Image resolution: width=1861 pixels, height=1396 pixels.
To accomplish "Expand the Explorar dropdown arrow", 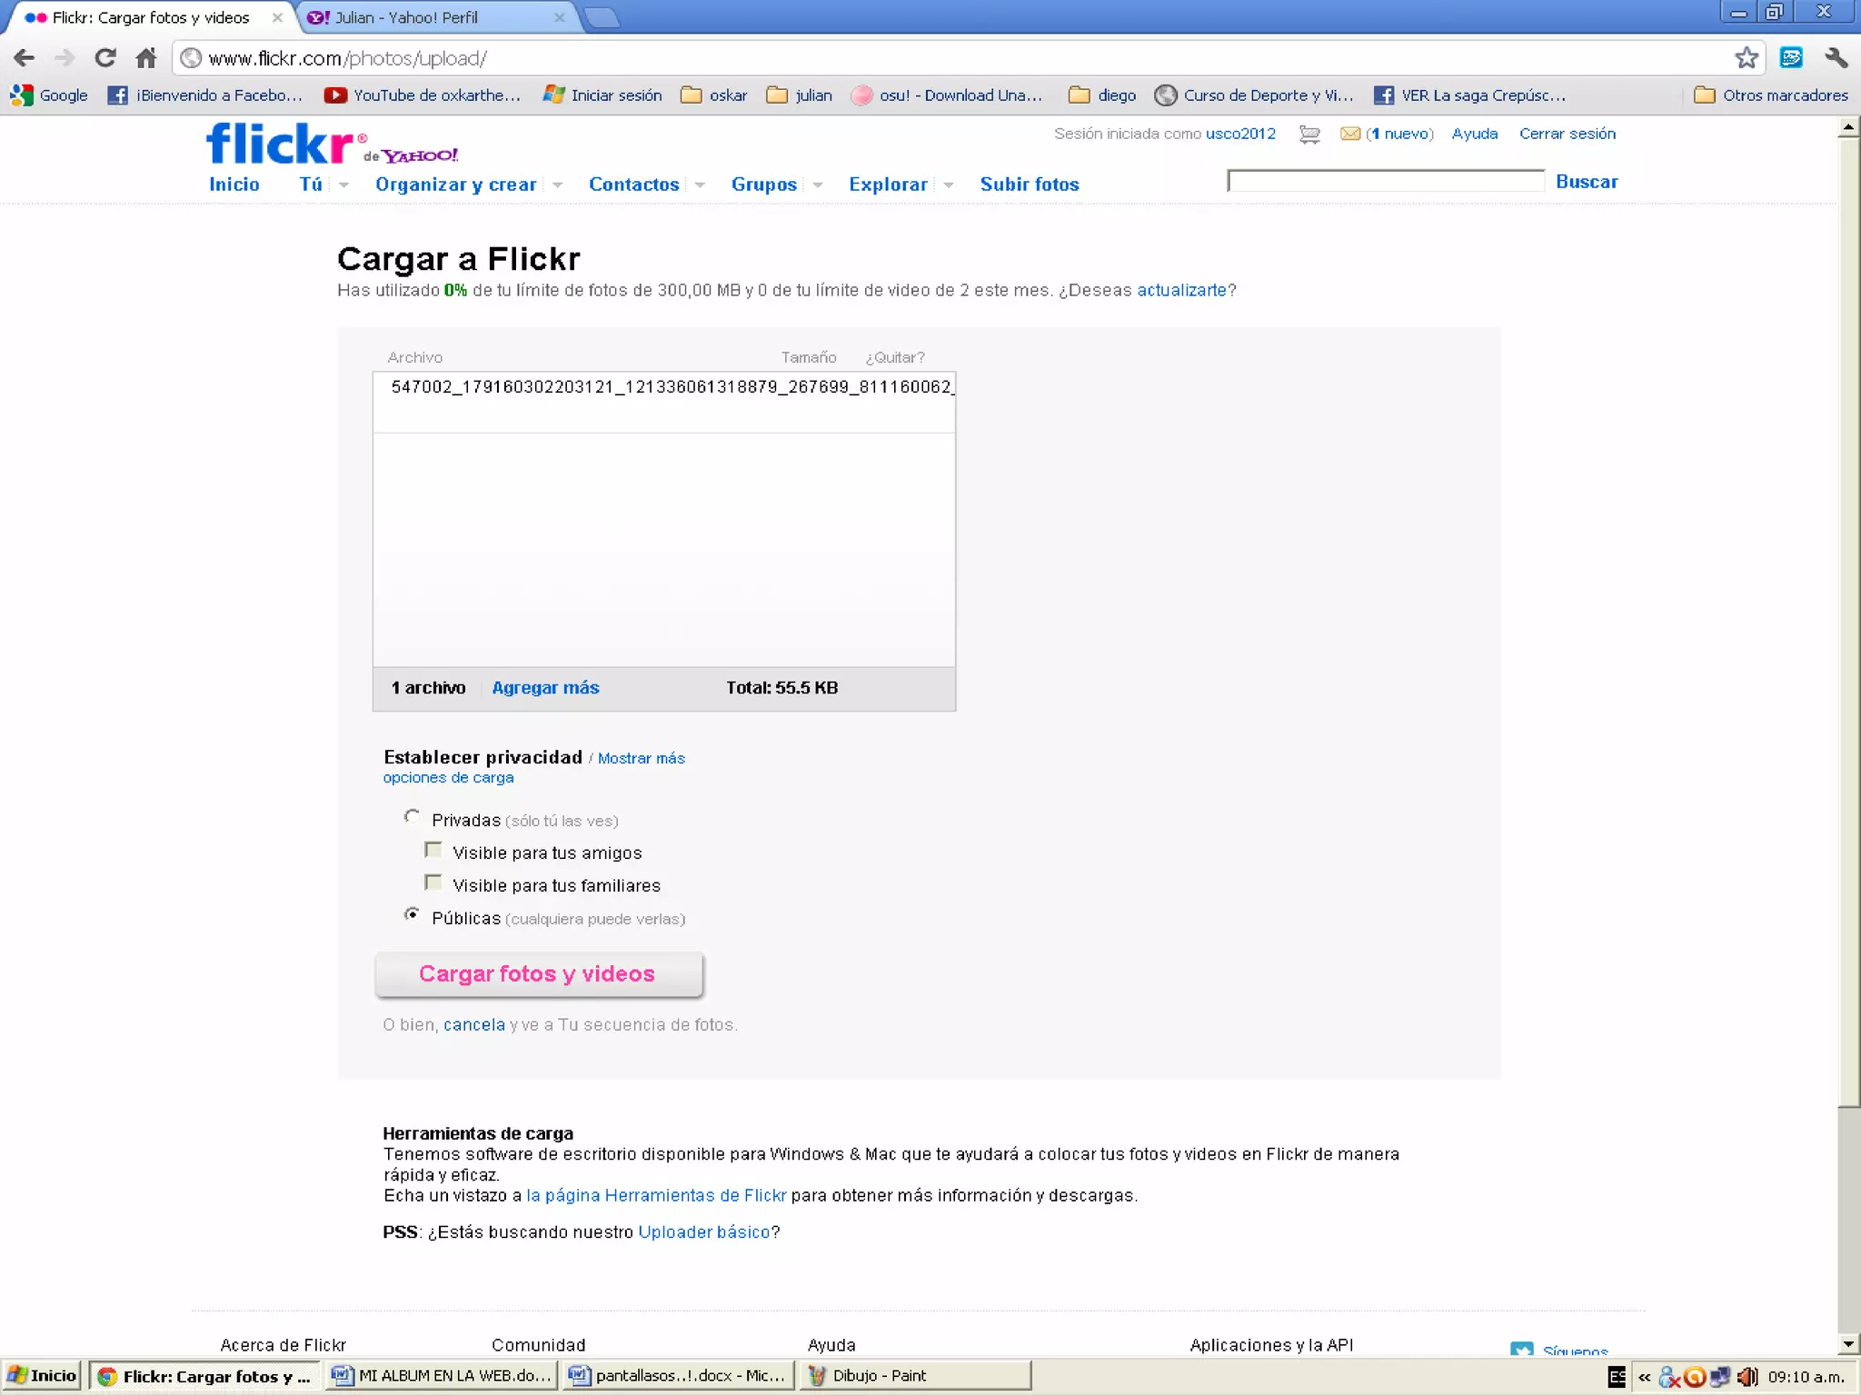I will 948,185.
